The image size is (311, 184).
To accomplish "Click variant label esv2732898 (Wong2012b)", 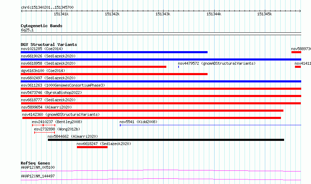I will [57, 129].
